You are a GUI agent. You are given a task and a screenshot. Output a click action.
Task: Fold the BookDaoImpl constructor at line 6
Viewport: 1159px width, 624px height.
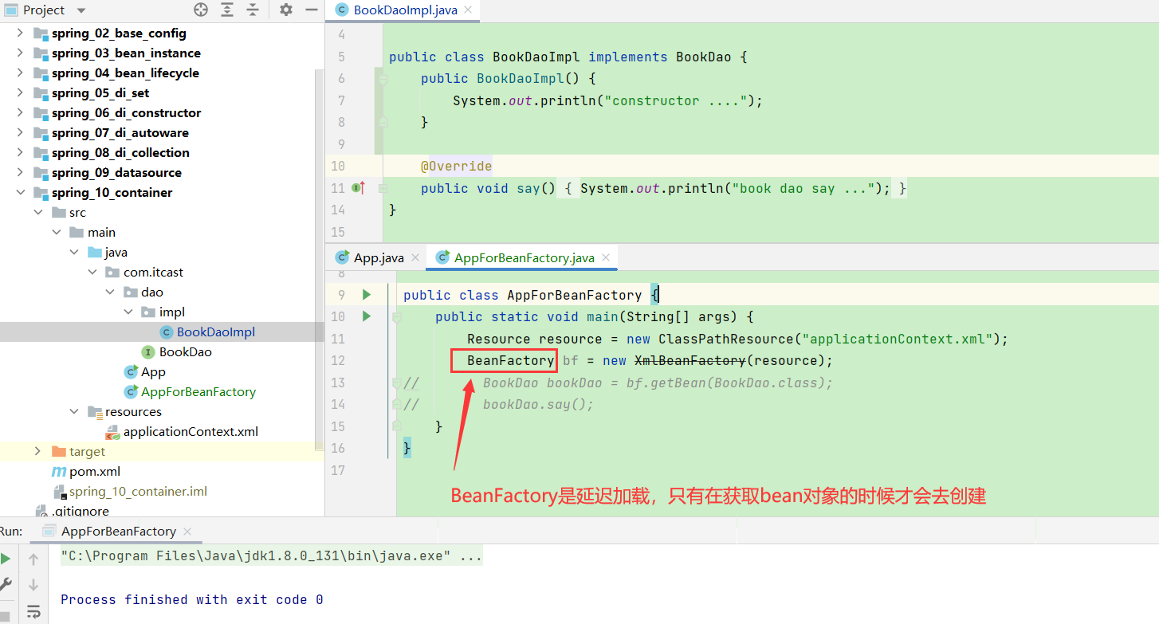point(383,79)
